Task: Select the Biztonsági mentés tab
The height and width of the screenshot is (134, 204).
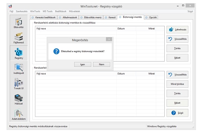Action: (131, 17)
